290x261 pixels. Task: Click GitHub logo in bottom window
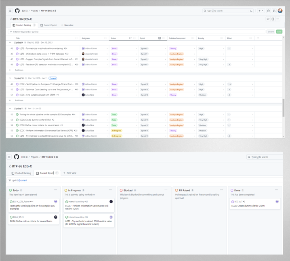coord(17,157)
